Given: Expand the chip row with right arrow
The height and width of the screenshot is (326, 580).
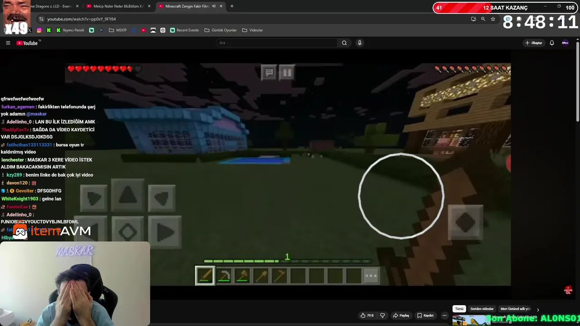Looking at the screenshot, I should click(x=538, y=310).
